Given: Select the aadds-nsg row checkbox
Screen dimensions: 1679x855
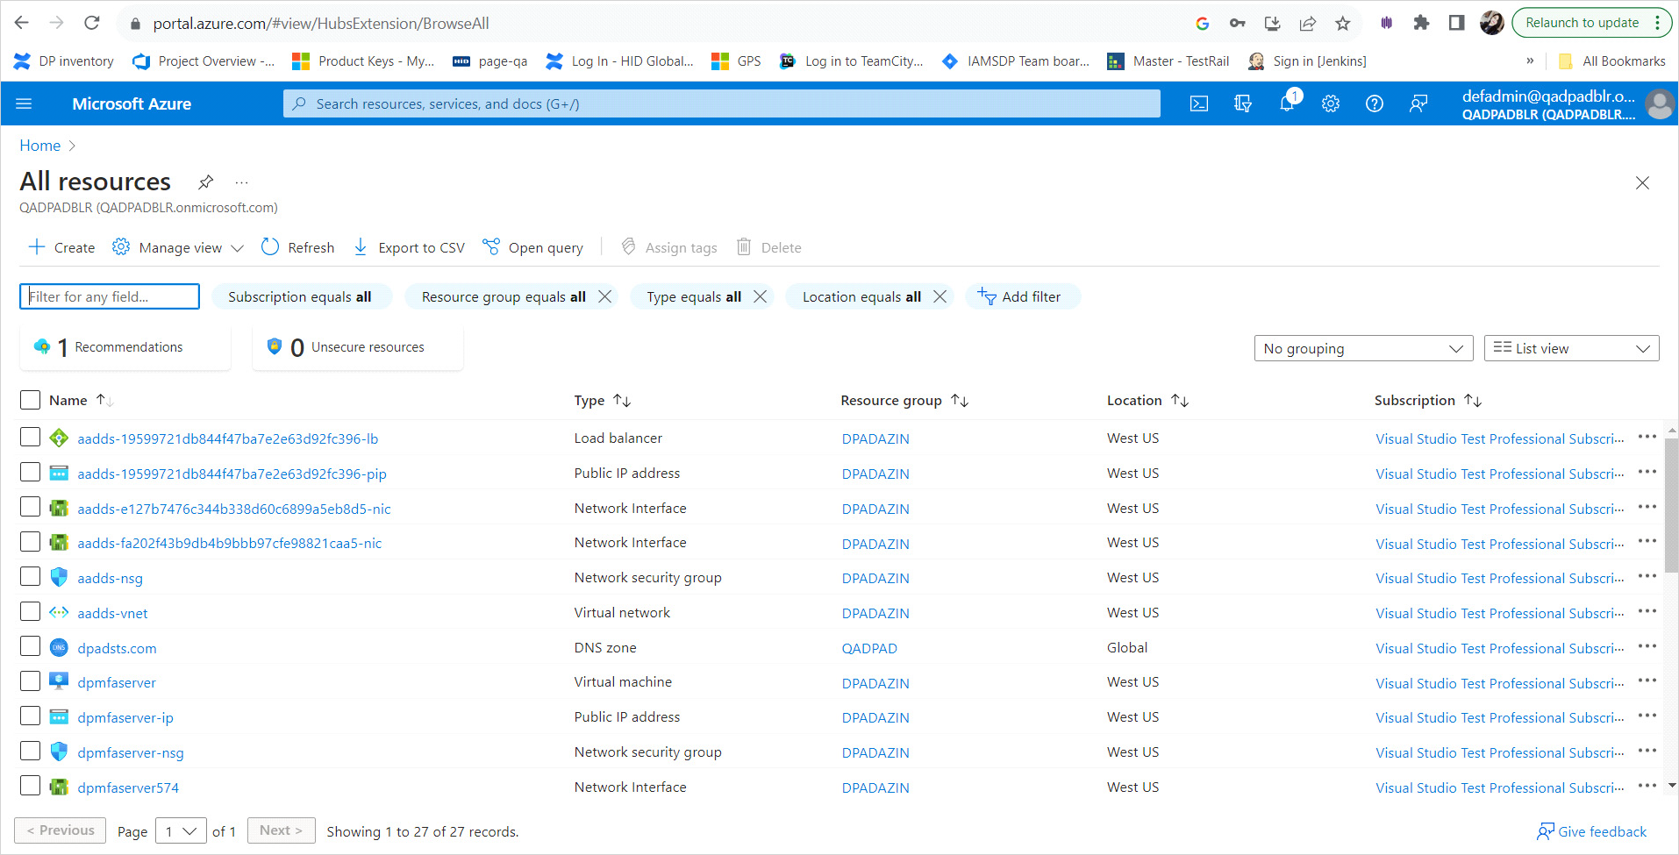Looking at the screenshot, I should tap(31, 577).
